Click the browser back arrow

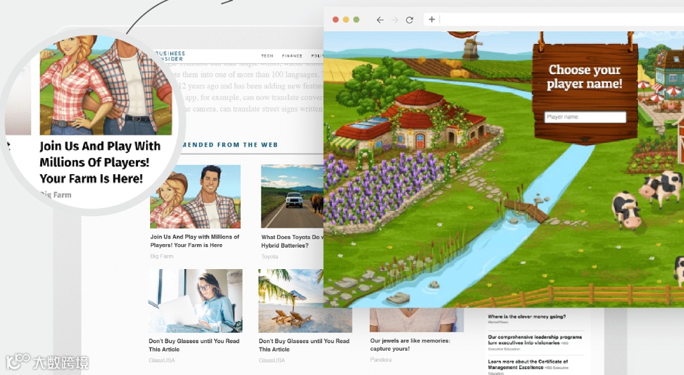click(x=380, y=20)
